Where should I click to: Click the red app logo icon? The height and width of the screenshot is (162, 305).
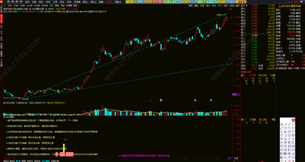click(1, 1)
